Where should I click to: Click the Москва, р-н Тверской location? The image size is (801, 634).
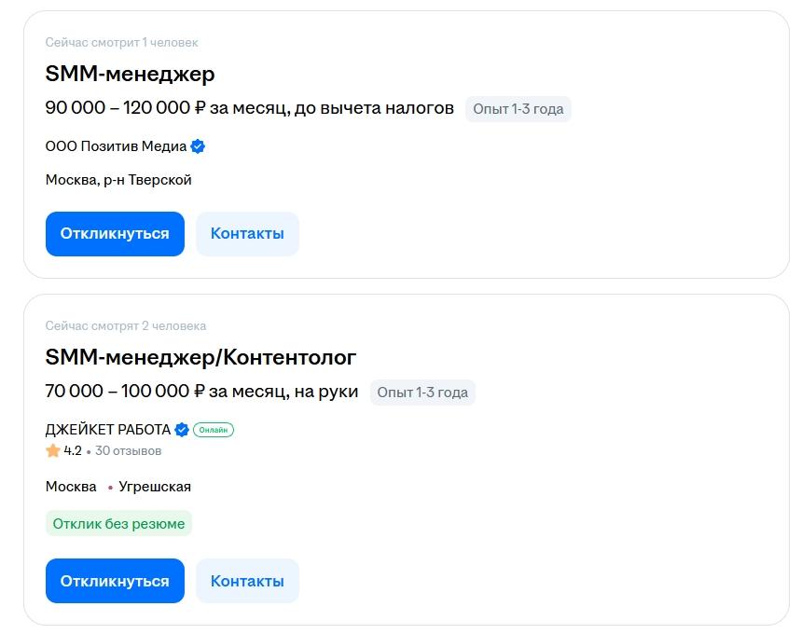point(118,180)
